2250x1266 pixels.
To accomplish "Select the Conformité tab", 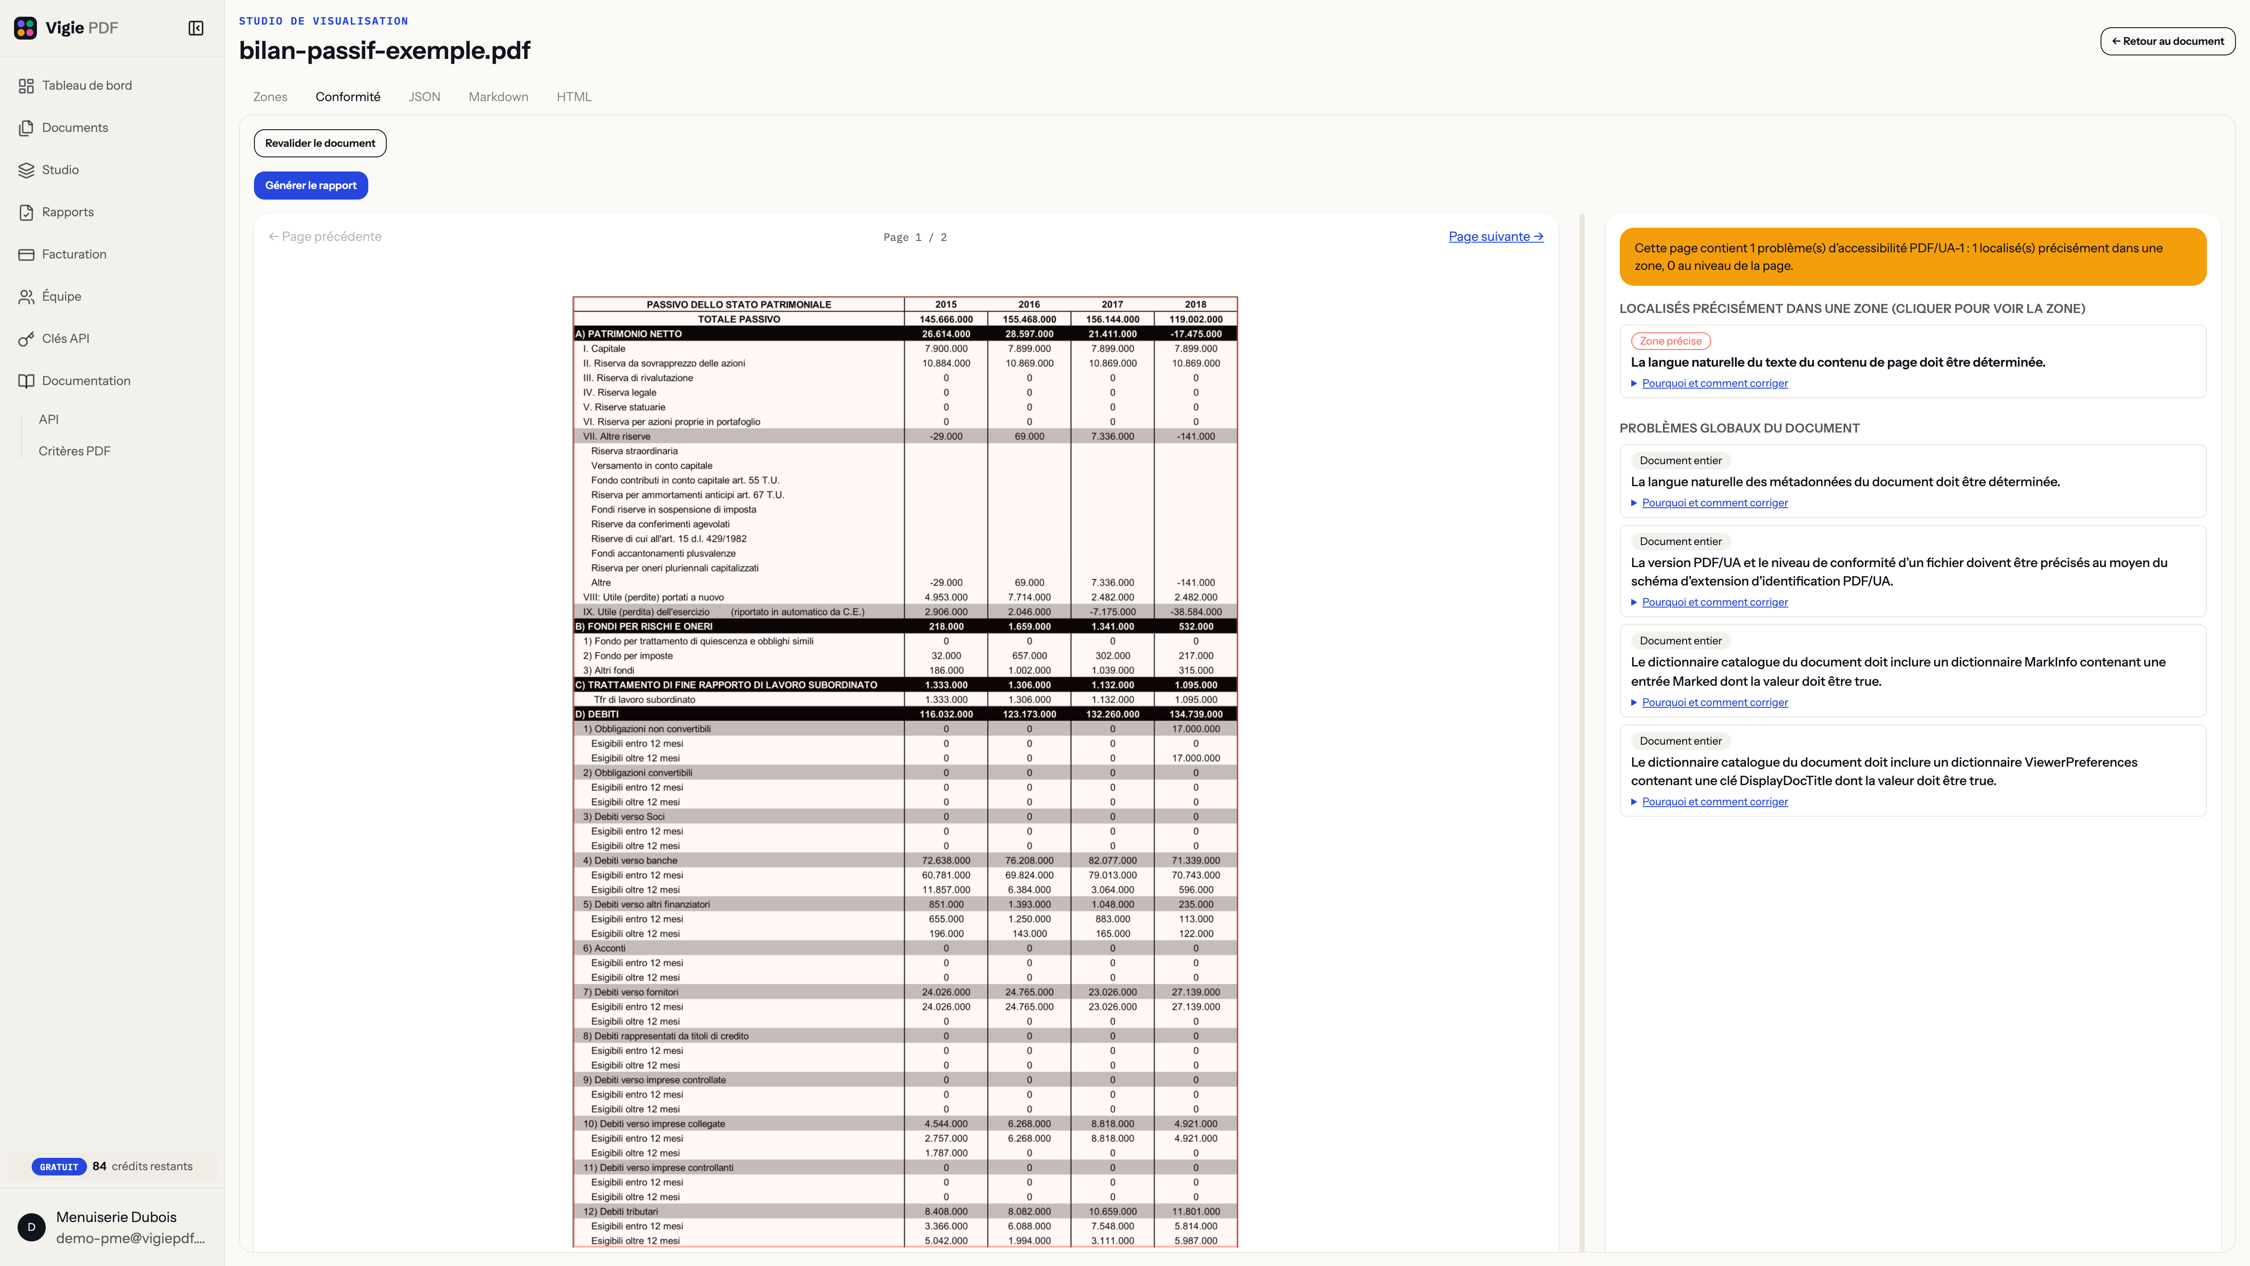I will coord(348,97).
